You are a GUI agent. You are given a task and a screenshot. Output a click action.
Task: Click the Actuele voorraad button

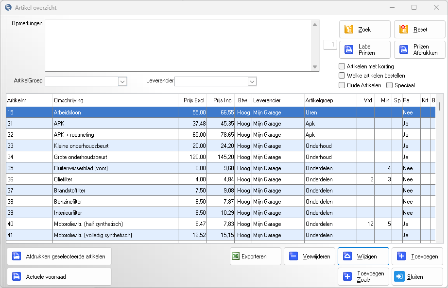[x=59, y=276]
